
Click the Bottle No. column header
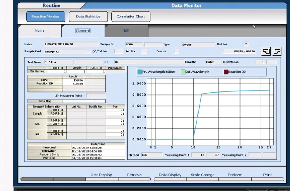[96, 107]
